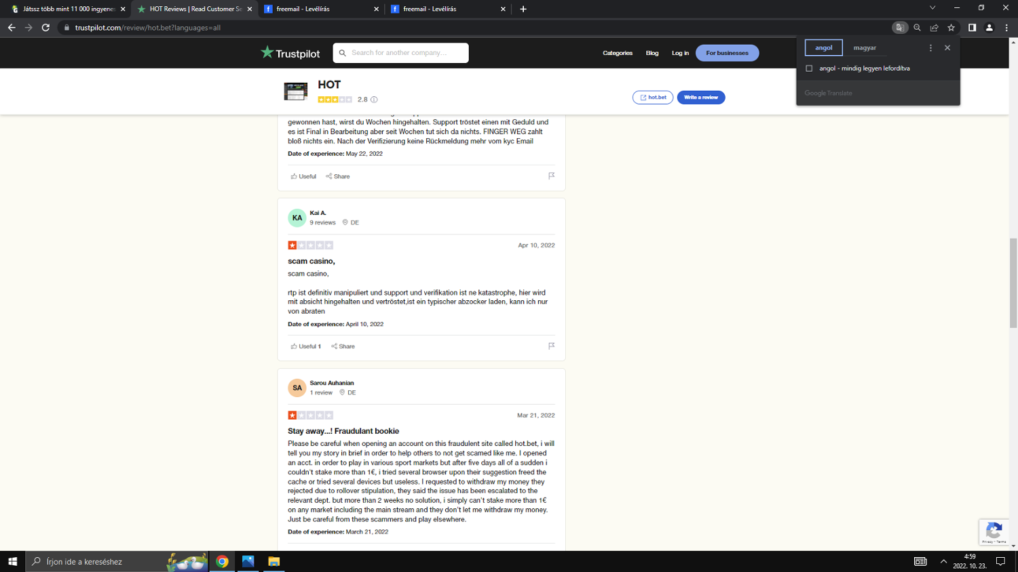1018x572 pixels.
Task: Click the Trustpilot company search field
Action: point(400,53)
